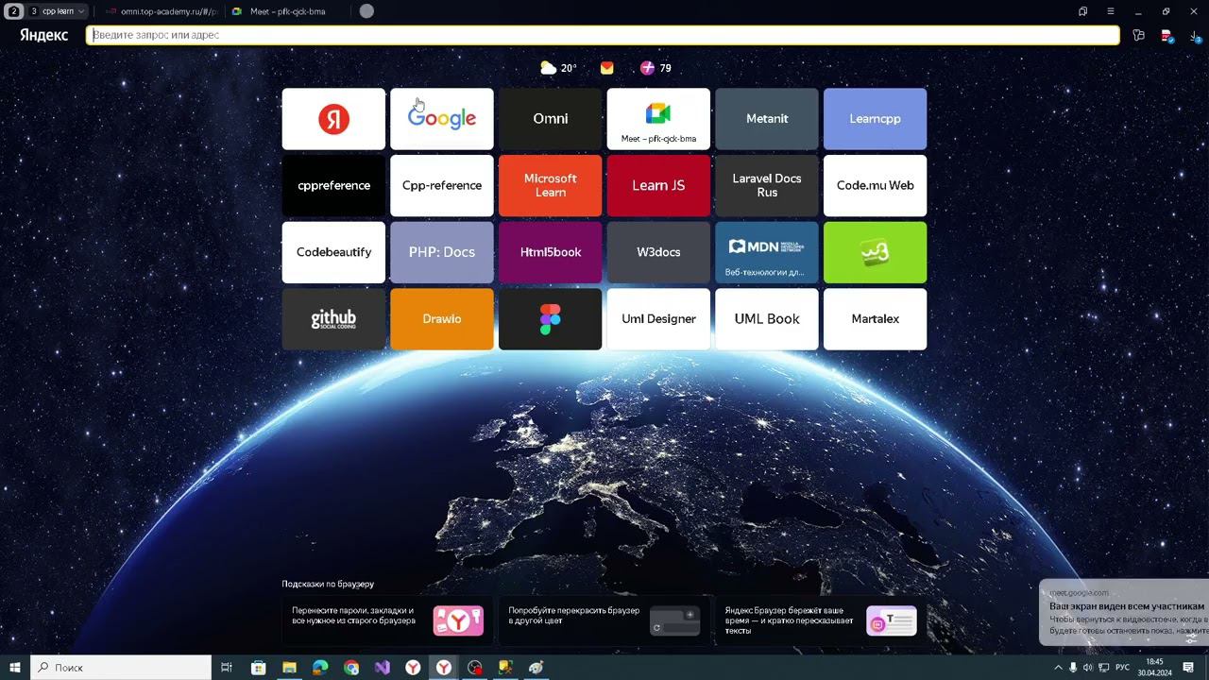Launch Microsoft Edge from the taskbar
The width and height of the screenshot is (1209, 680).
pos(320,668)
